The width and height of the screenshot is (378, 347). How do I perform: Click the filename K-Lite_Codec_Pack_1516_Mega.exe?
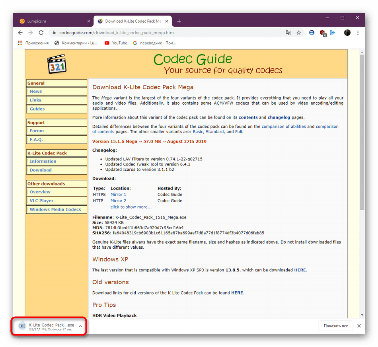point(151,218)
